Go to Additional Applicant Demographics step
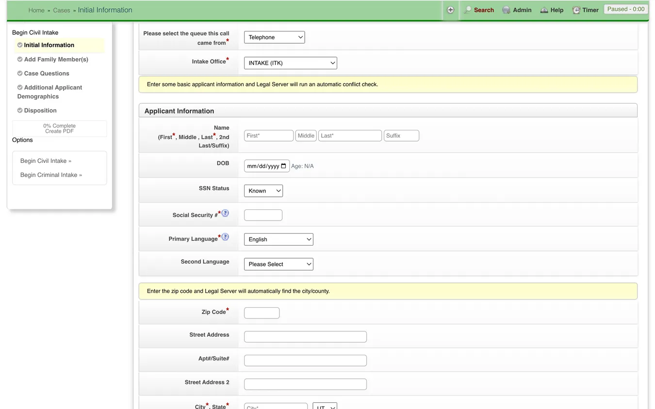Image resolution: width=655 pixels, height=409 pixels. click(49, 92)
